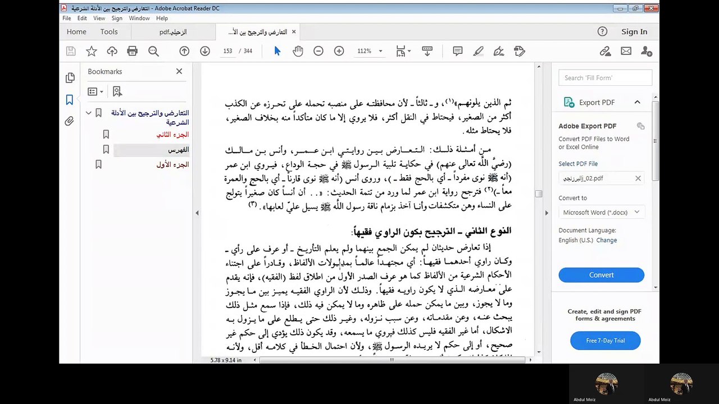Screen dimensions: 719x404
Task: Open the bookmark الفهرس
Action: point(178,150)
